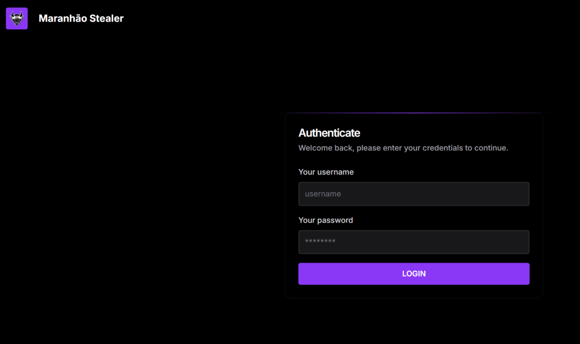Click the purple horned logo icon

pyautogui.click(x=16, y=18)
